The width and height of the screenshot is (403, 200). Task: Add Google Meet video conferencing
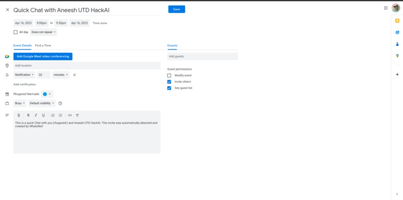coord(43,56)
